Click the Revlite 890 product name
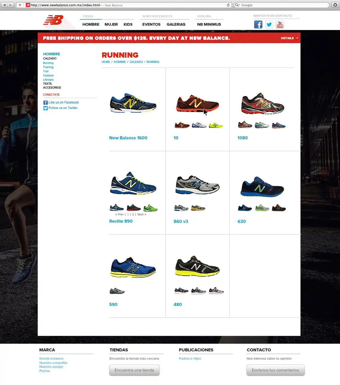The image size is (340, 385). (x=121, y=221)
